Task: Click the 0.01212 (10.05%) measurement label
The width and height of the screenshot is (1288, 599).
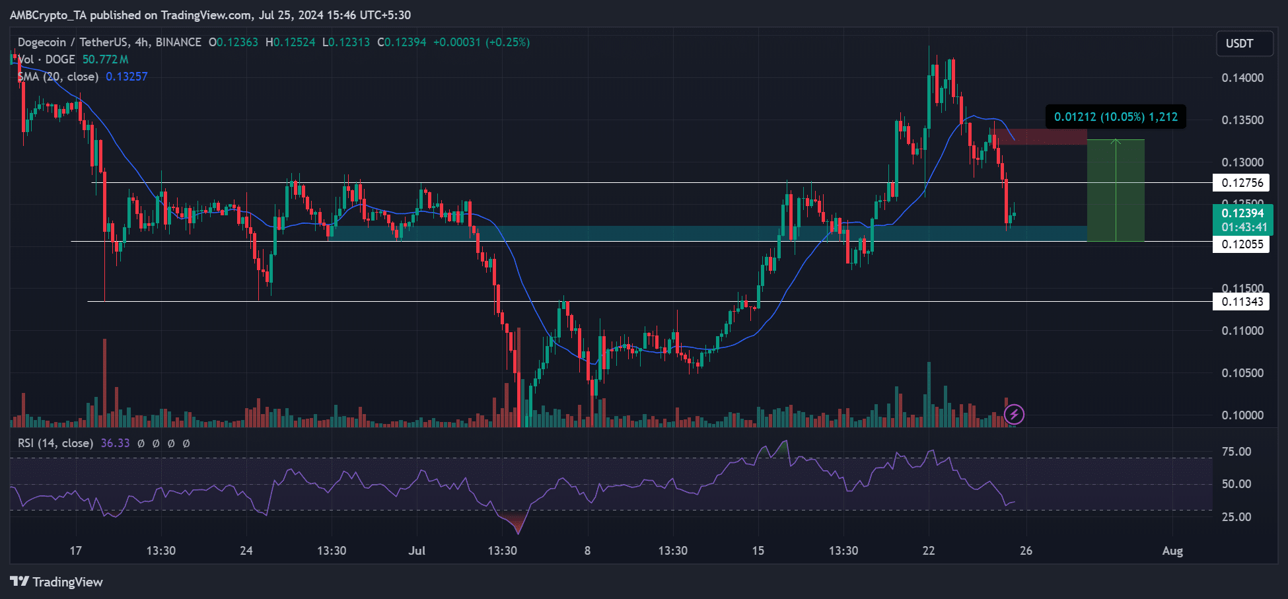Action: coord(1116,117)
